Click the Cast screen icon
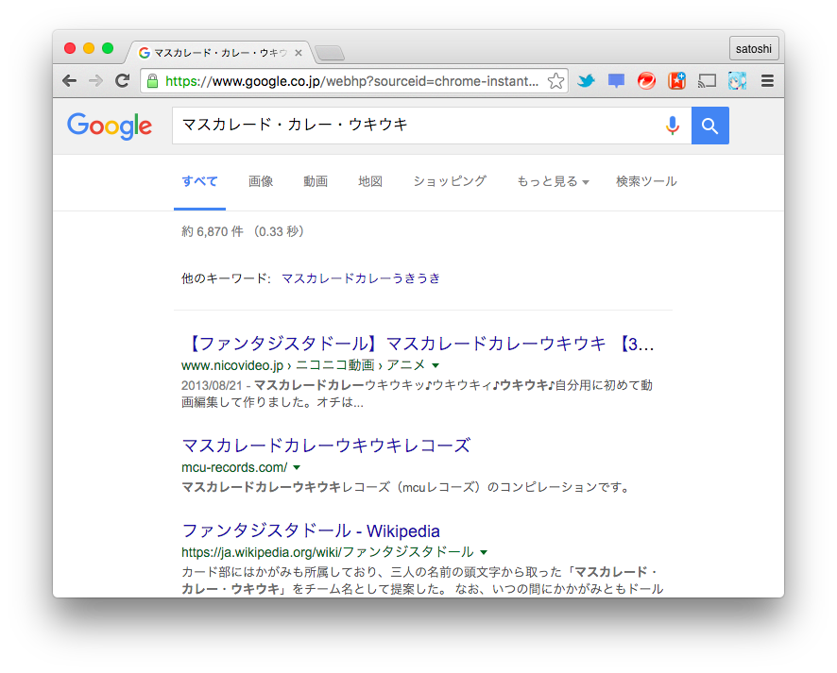 [707, 81]
